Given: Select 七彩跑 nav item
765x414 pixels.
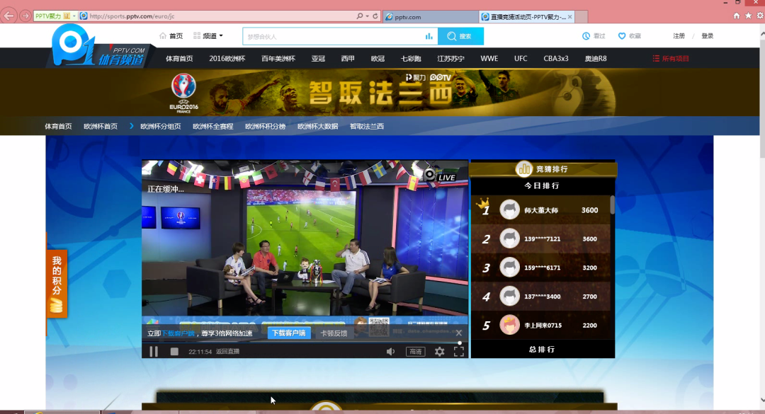Looking at the screenshot, I should pos(411,59).
